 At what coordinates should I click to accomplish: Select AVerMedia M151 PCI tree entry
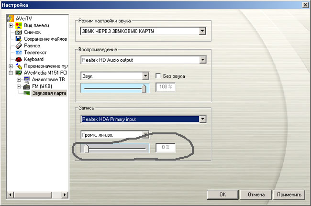45,73
